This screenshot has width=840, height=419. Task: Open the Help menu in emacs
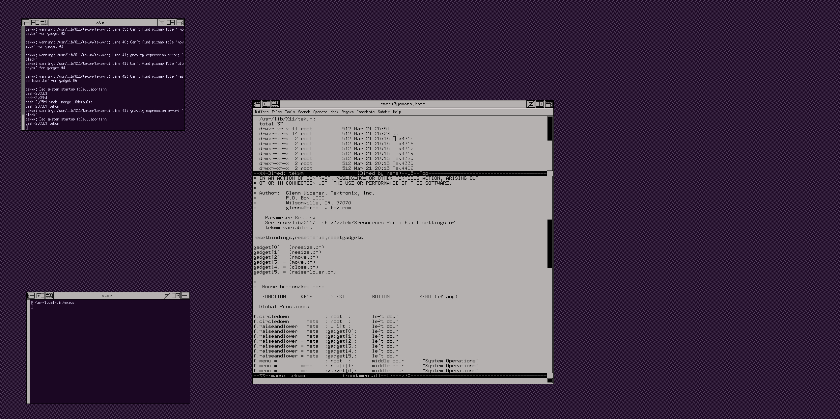click(x=397, y=112)
